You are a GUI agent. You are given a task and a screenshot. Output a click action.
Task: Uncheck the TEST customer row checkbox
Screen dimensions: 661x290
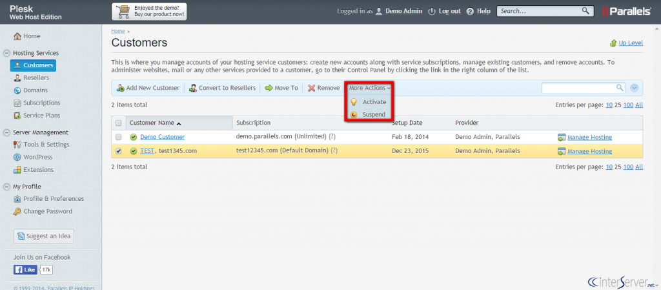(x=119, y=151)
